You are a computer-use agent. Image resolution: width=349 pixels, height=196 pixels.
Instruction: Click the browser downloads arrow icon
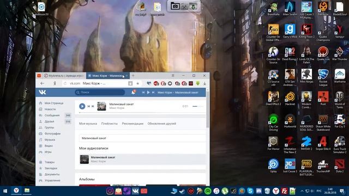(x=204, y=83)
